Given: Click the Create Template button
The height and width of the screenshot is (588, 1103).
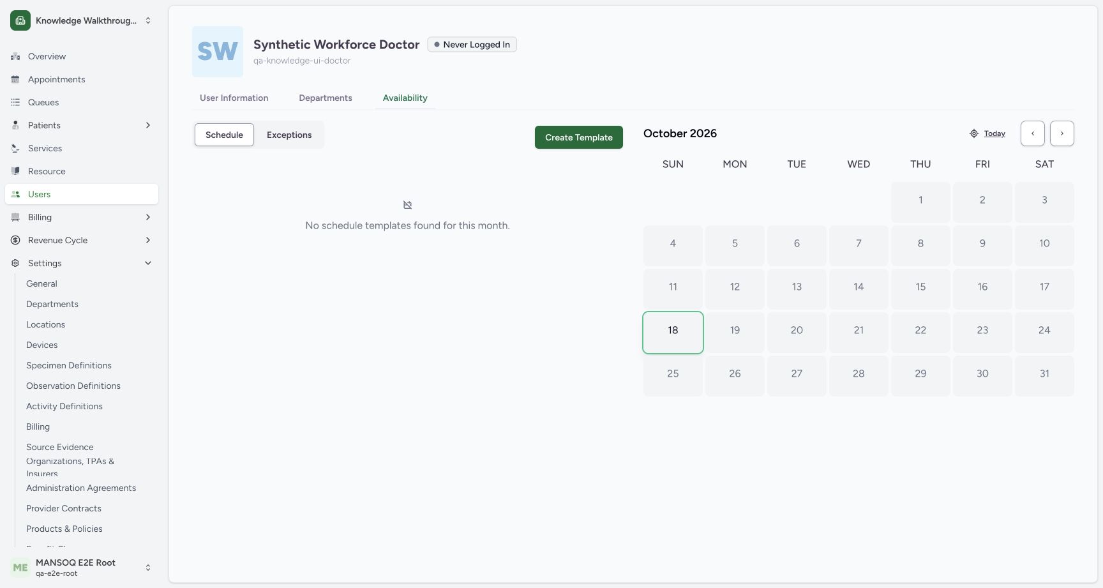Looking at the screenshot, I should click(x=579, y=137).
